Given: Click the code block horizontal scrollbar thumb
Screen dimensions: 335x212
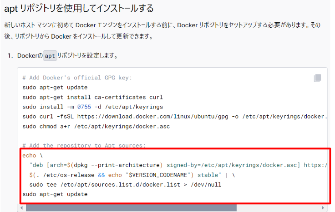Looking at the screenshot, I should pyautogui.click(x=131, y=208).
